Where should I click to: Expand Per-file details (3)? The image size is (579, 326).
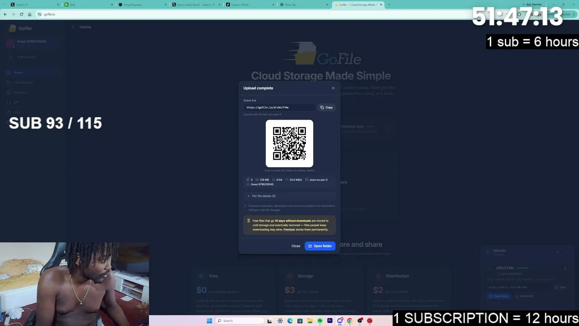click(x=289, y=196)
